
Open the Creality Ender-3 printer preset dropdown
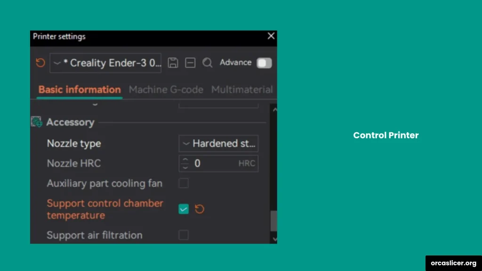click(x=105, y=63)
